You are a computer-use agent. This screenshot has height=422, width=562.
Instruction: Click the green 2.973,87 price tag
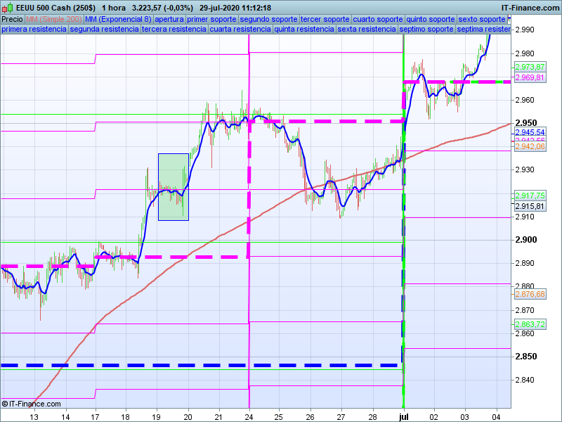[x=530, y=67]
